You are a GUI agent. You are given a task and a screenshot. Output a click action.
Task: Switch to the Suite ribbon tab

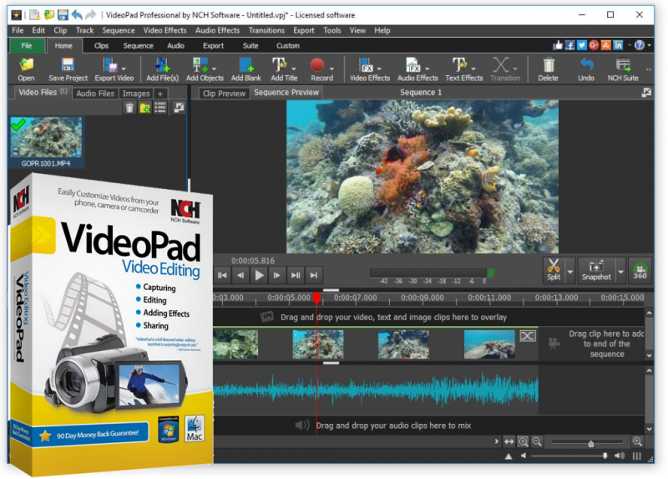(250, 46)
